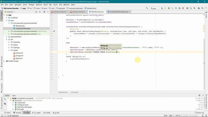The height and width of the screenshot is (117, 208).
Task: Open Build panel gear settings
Action: (199, 95)
